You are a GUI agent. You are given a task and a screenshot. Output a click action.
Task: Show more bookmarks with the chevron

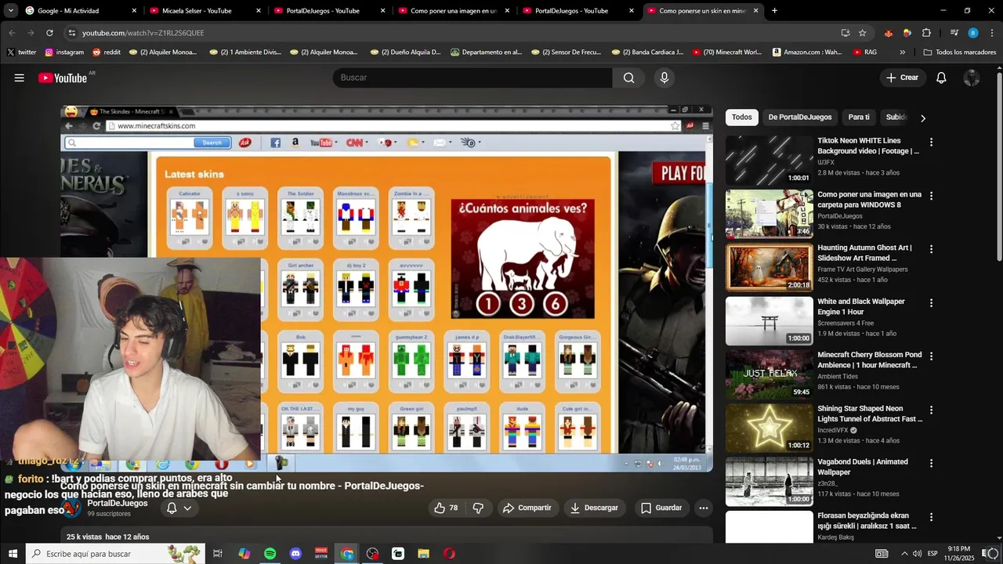[902, 52]
